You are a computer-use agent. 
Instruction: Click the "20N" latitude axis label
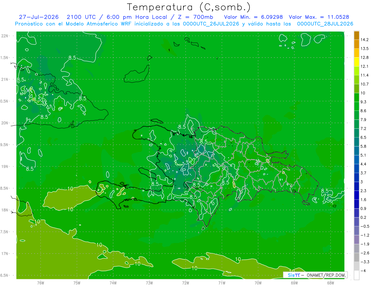5,123
